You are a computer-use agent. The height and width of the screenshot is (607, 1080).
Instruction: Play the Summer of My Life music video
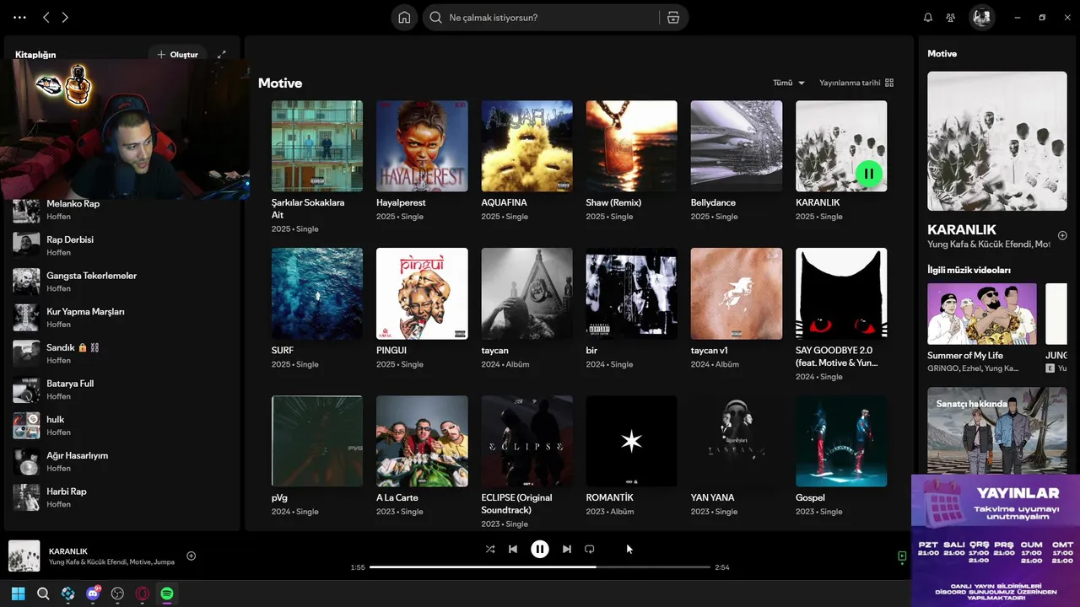coord(982,314)
